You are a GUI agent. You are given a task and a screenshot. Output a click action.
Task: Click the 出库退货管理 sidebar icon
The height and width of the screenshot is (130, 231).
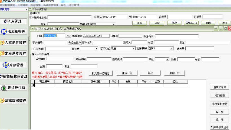[x=3, y=53]
